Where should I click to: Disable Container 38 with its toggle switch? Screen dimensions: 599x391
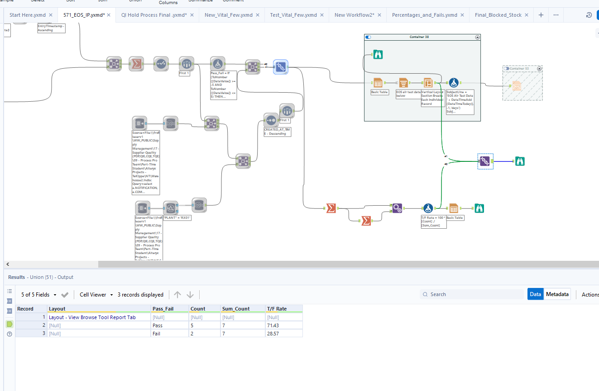tap(368, 37)
